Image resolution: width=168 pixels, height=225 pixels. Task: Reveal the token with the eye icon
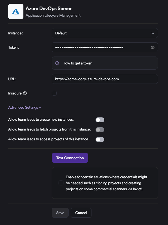(x=153, y=47)
